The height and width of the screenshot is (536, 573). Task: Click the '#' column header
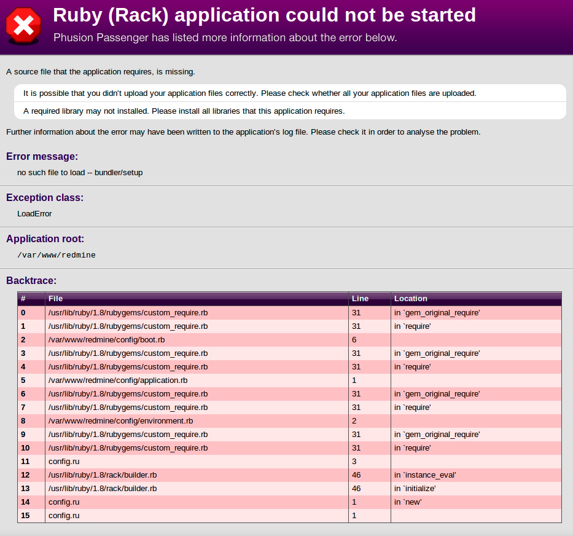[x=23, y=299]
